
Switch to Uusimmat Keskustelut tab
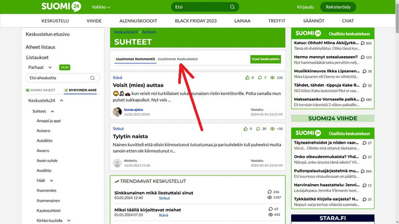[x=178, y=59]
